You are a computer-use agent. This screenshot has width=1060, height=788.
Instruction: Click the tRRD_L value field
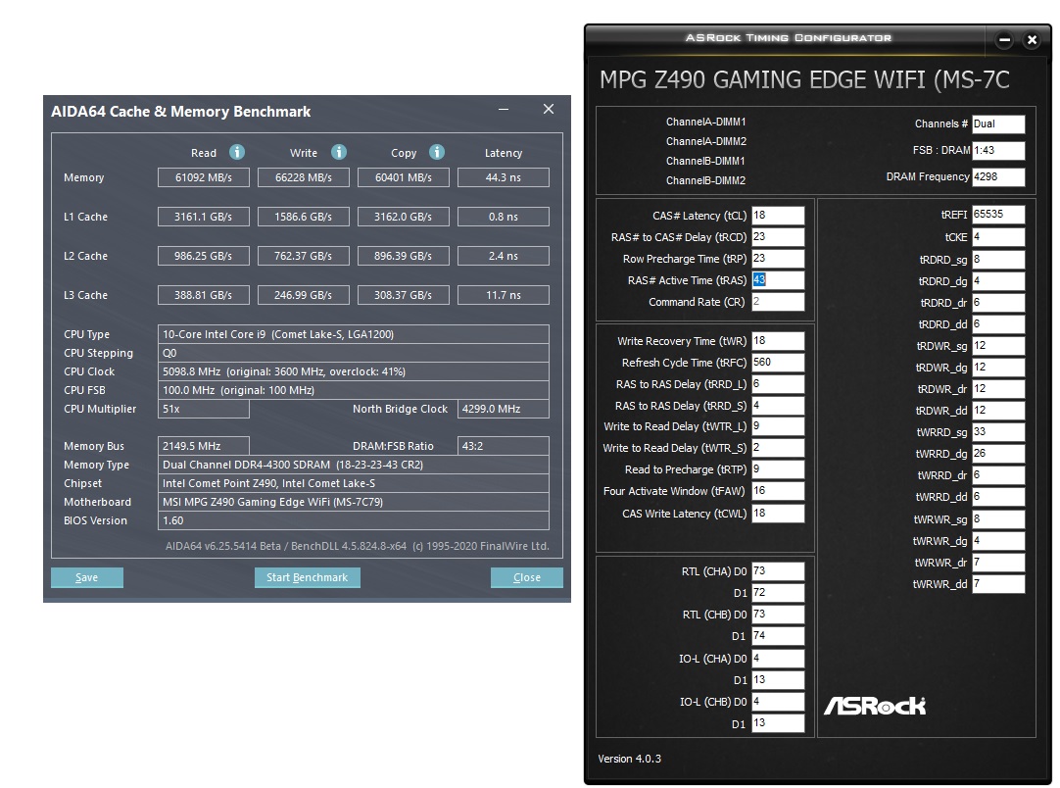tap(778, 384)
